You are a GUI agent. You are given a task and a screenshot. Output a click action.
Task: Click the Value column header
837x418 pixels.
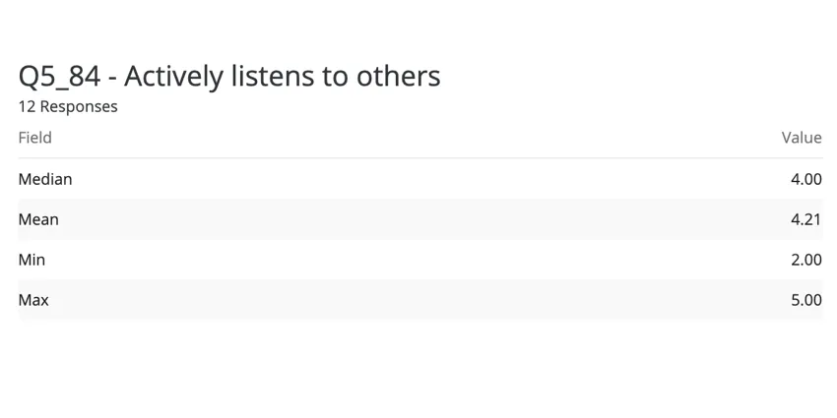coord(802,138)
